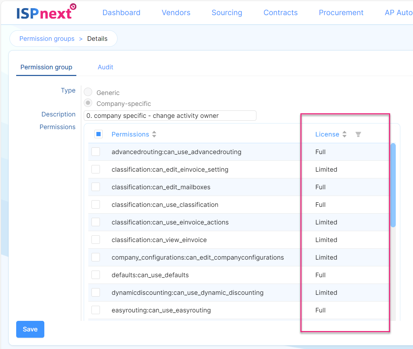Sort the Permissions column using arrows
Screen dimensions: 413x349
pos(154,134)
